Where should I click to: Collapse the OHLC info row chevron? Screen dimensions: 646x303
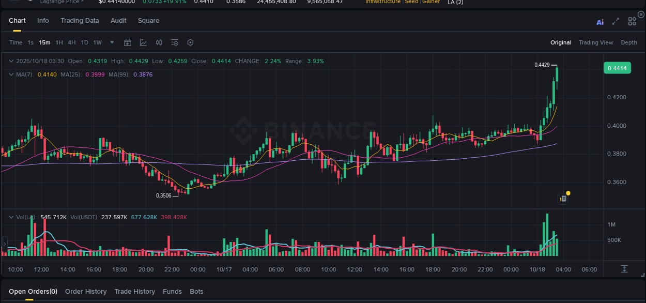[x=11, y=60]
